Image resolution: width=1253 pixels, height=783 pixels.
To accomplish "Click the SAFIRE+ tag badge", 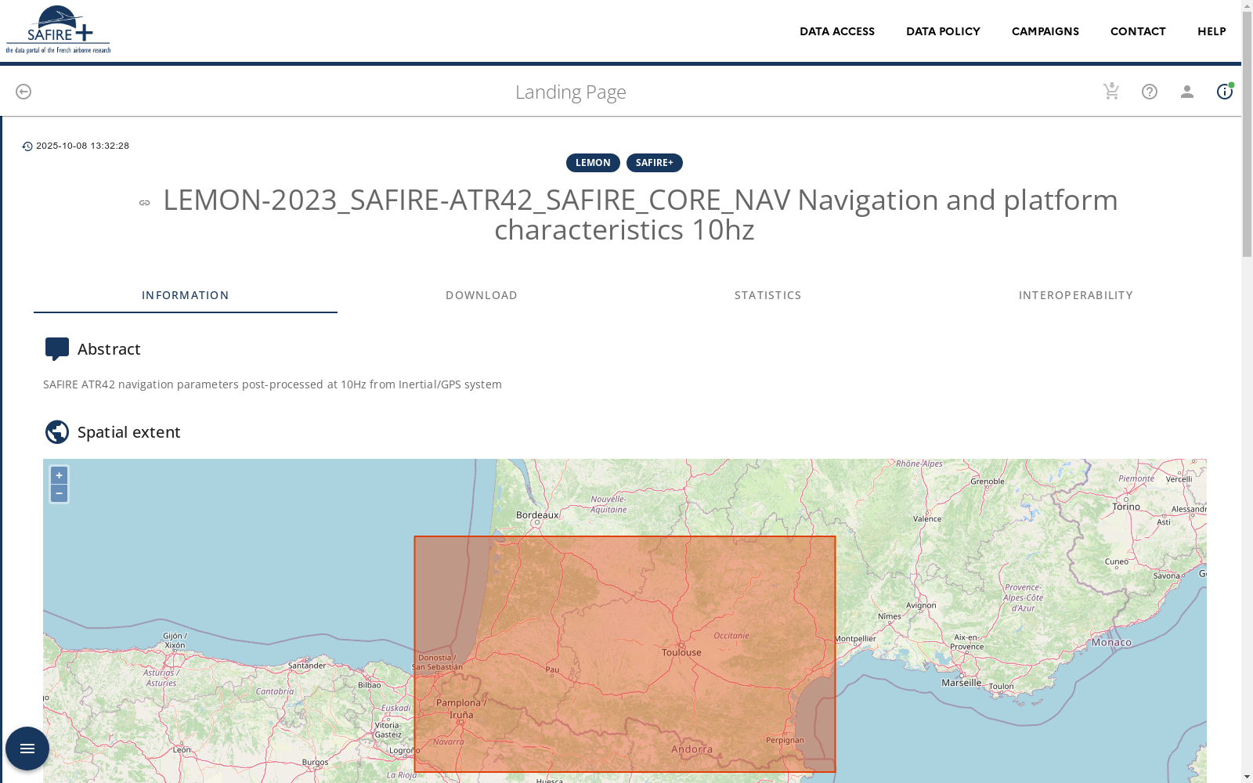I will click(655, 163).
